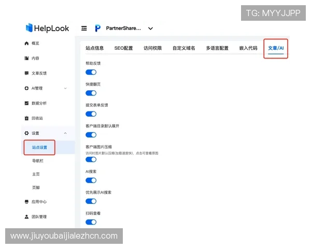Go to 文章反馈 in sidebar

pyautogui.click(x=39, y=73)
